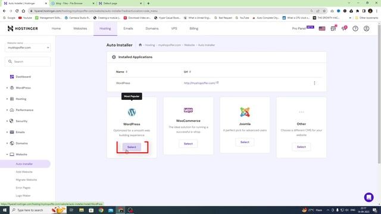Open Dashboard in sidebar
Image resolution: width=381 pixels, height=214 pixels.
tap(23, 77)
